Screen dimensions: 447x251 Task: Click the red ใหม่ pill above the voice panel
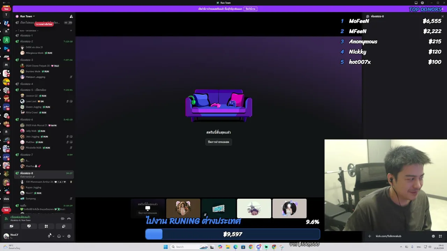pos(6,210)
